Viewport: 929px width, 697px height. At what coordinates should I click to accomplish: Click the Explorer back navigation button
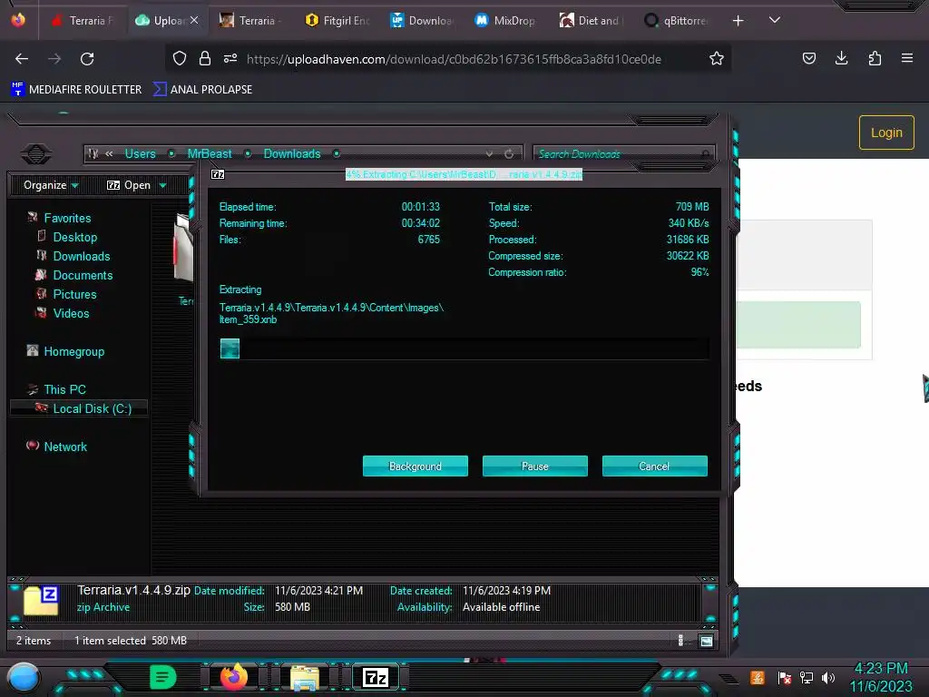pyautogui.click(x=36, y=153)
